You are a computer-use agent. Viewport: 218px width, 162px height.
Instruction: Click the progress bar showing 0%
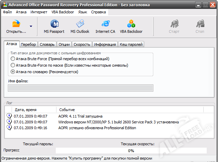[131, 150]
